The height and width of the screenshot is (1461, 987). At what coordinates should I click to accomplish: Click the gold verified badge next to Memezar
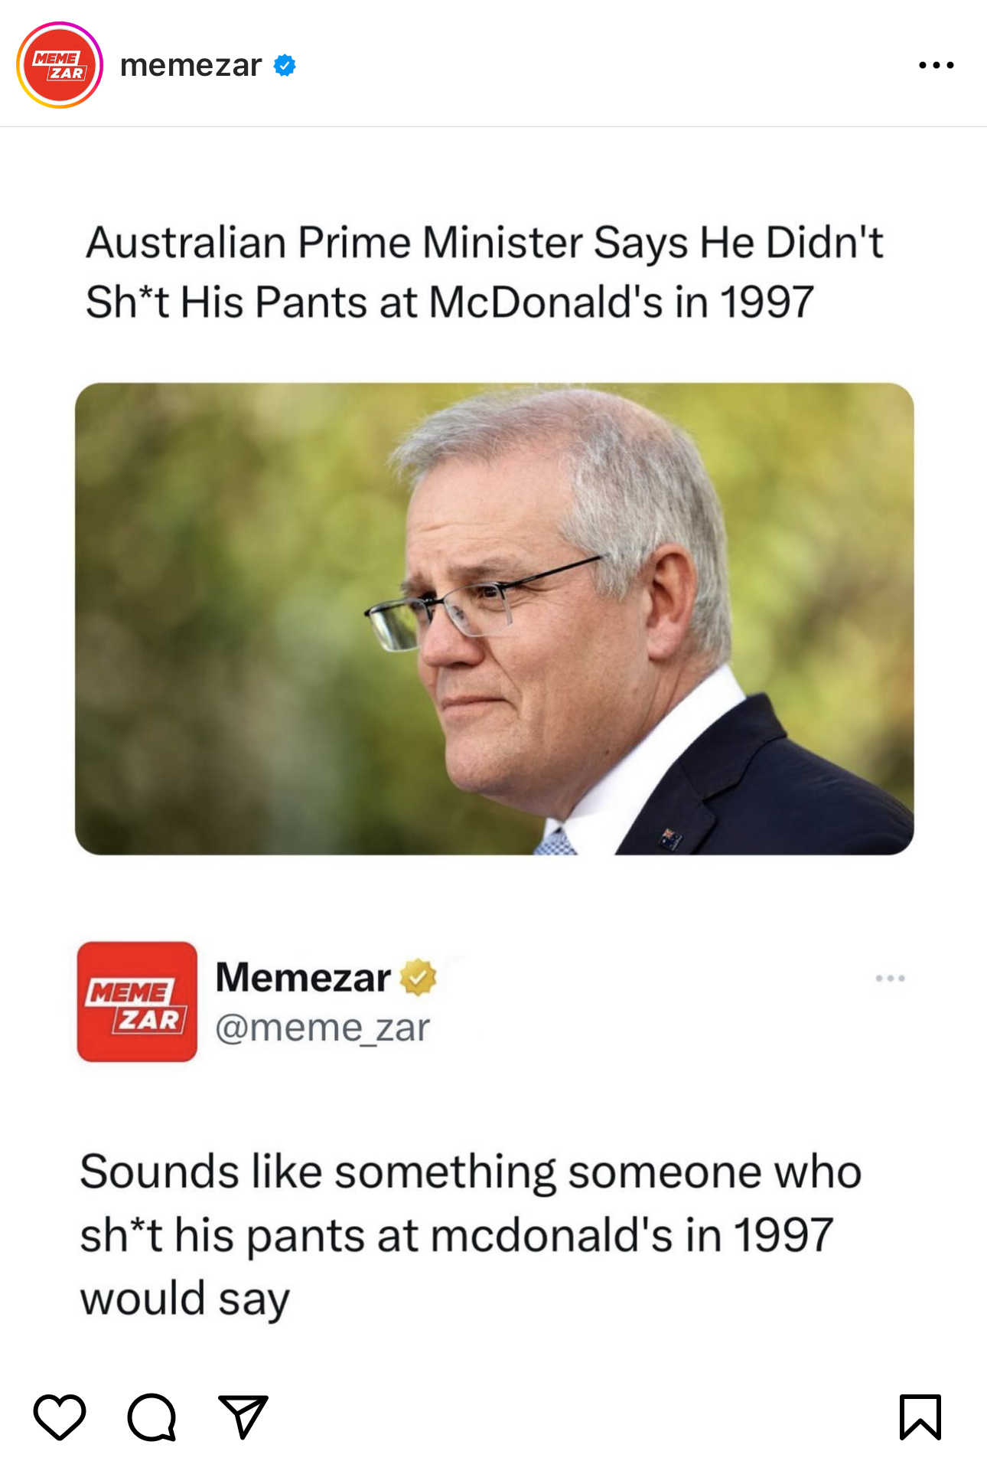click(x=419, y=978)
